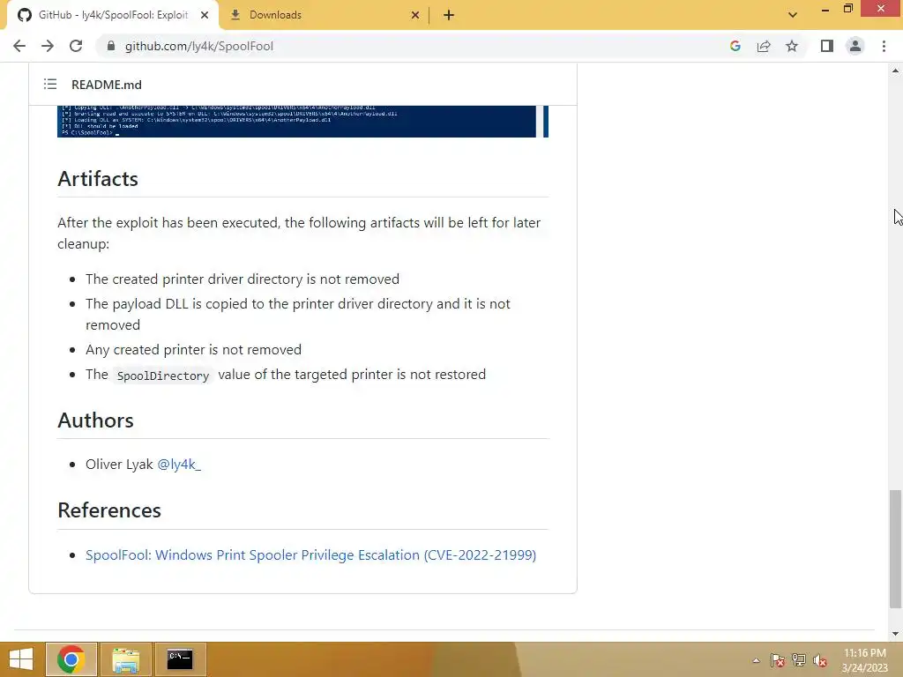Viewport: 903px width, 677px height.
Task: Open the Command Prompt taskbar icon
Action: [180, 659]
